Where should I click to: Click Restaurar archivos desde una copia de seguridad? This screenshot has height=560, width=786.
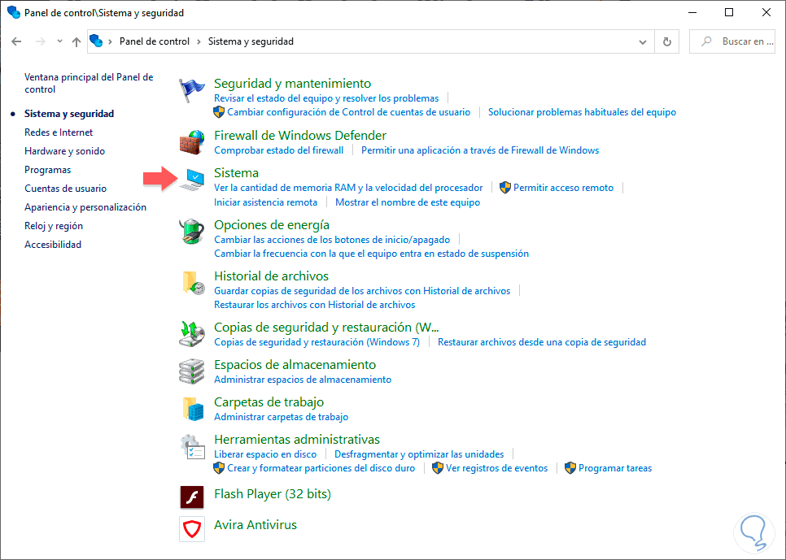click(x=542, y=342)
